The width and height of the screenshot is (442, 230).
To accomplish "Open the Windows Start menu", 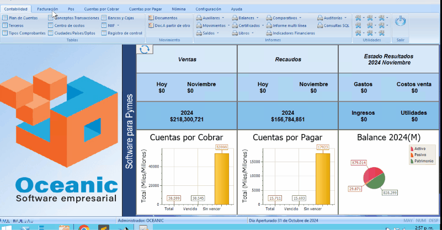I will (x=6, y=227).
